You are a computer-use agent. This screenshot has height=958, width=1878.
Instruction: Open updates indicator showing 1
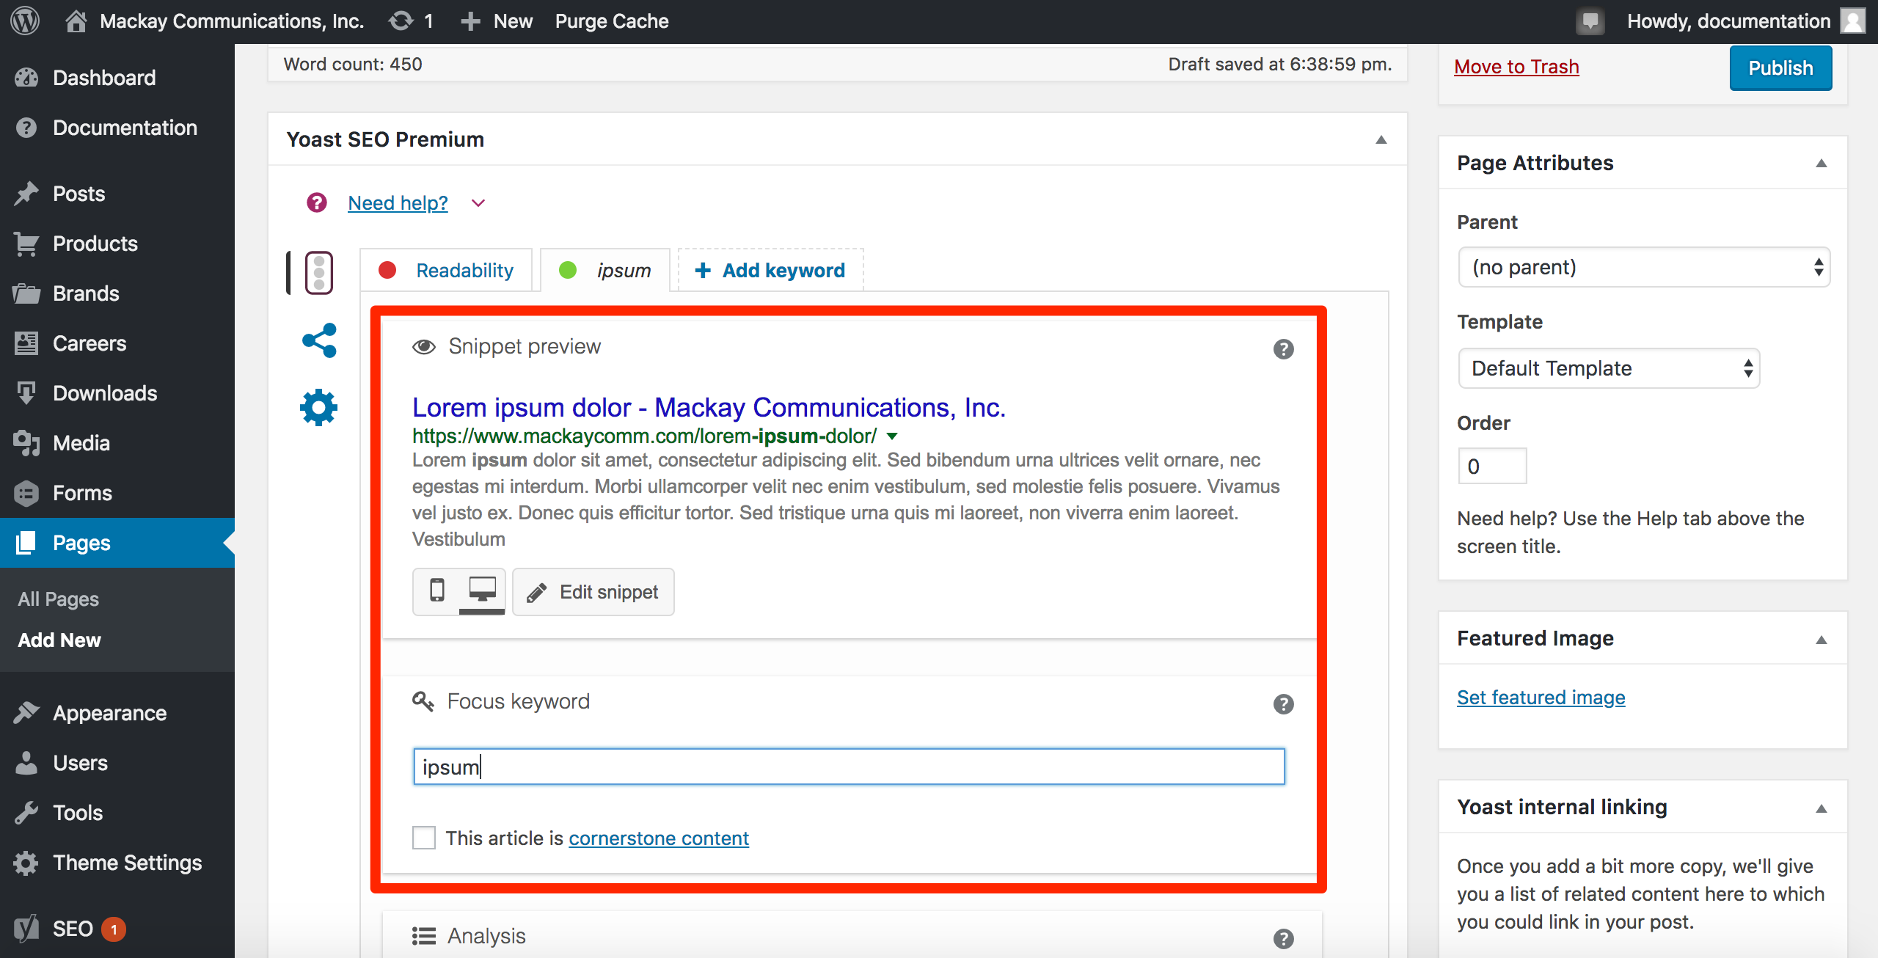click(x=411, y=21)
